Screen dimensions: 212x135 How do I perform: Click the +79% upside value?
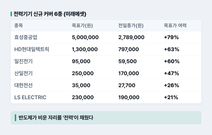point(171,37)
